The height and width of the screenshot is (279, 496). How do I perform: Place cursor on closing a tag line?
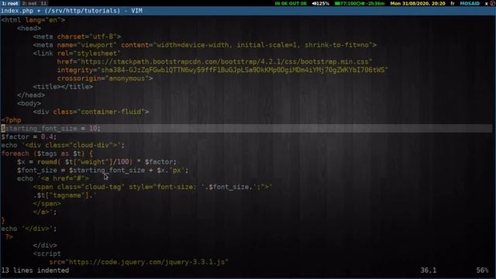pyautogui.click(x=45, y=212)
